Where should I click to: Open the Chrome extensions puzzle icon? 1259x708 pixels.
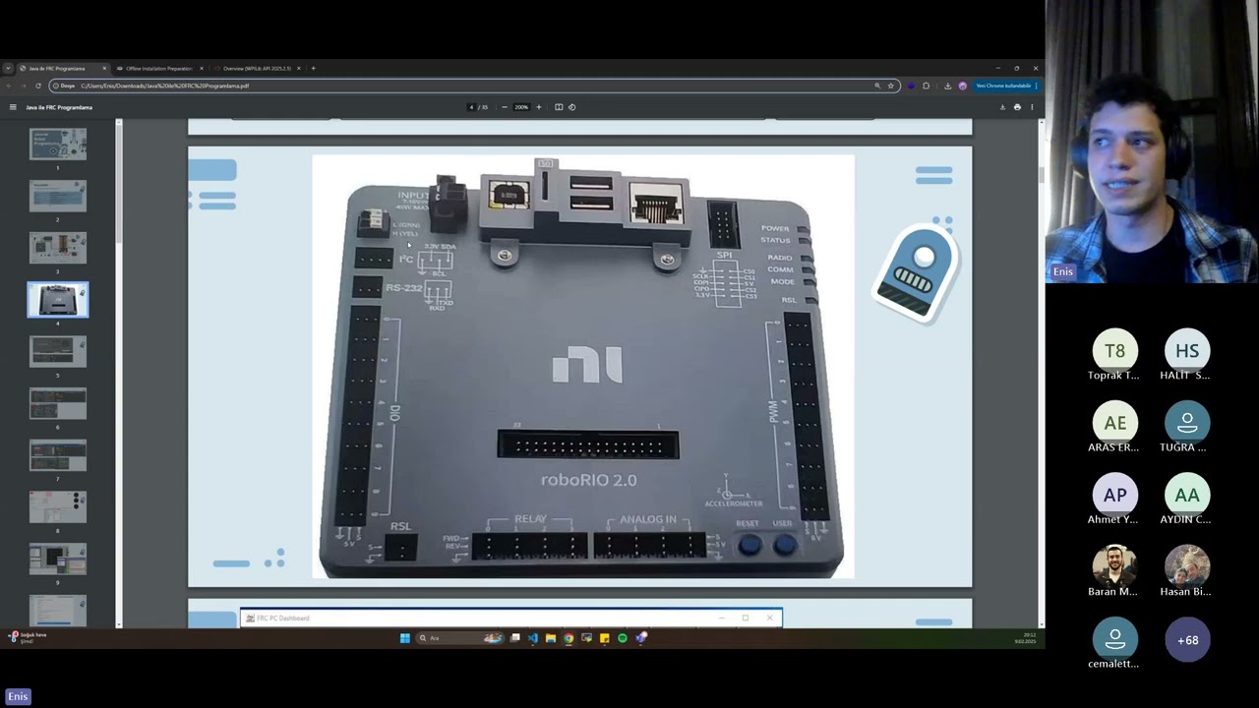[x=926, y=86]
